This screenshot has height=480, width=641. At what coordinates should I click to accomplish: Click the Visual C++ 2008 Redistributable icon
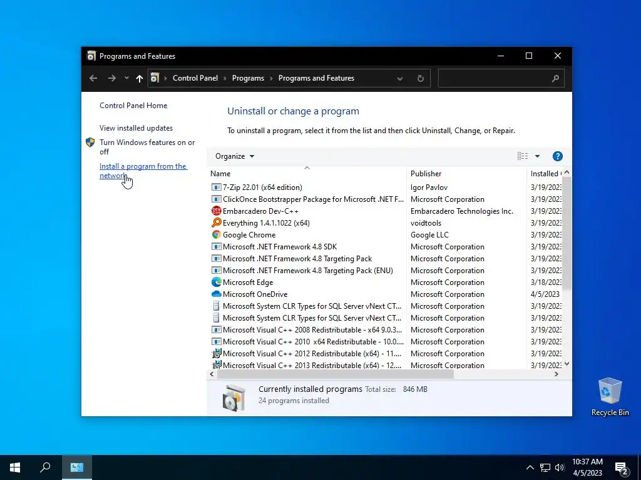click(x=216, y=330)
